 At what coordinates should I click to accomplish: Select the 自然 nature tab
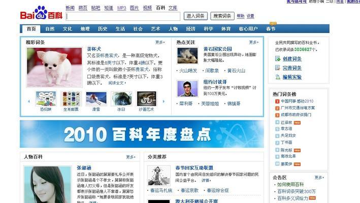coord(50,29)
